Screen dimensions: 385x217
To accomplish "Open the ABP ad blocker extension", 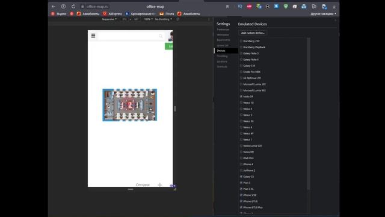I will (x=249, y=7).
